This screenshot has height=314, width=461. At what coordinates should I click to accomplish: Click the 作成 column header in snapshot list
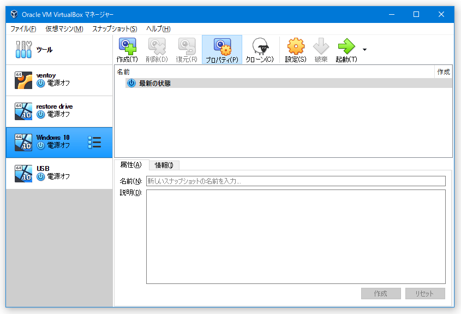(444, 72)
